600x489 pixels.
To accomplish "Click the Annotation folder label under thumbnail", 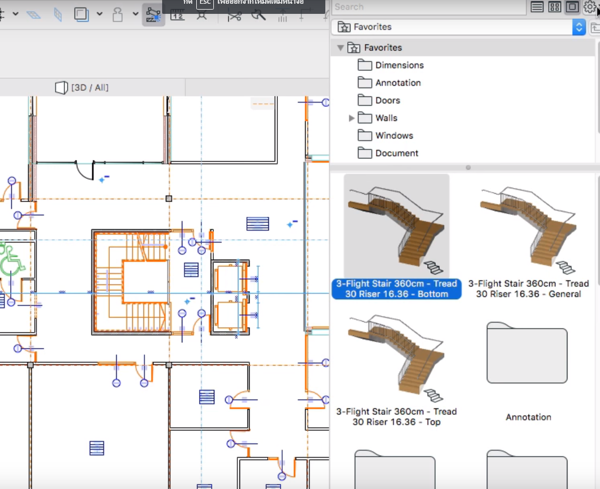I will [x=529, y=417].
